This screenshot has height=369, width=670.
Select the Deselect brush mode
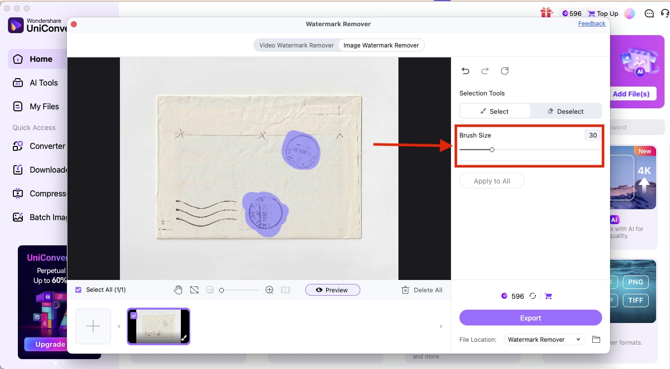point(565,111)
